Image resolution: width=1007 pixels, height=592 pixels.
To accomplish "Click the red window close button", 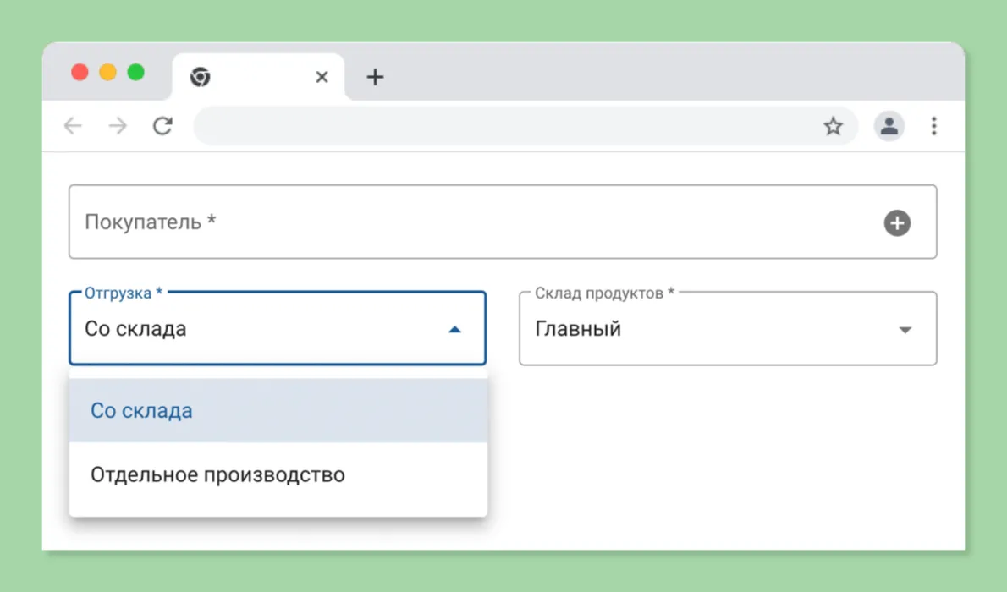I will pyautogui.click(x=80, y=72).
